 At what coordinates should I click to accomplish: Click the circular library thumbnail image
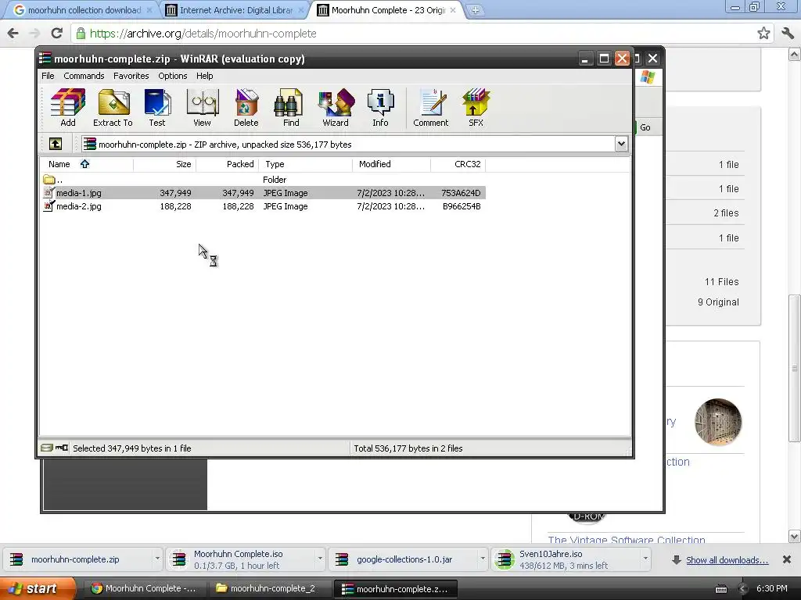pyautogui.click(x=718, y=421)
